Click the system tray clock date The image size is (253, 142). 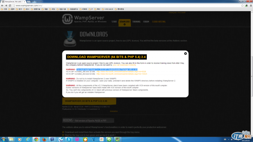[246, 141]
